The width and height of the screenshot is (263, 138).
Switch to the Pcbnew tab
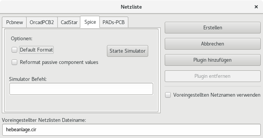[15, 22]
